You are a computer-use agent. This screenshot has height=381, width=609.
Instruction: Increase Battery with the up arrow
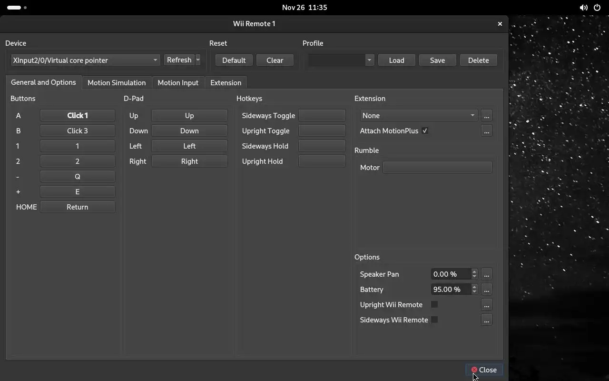coord(474,287)
